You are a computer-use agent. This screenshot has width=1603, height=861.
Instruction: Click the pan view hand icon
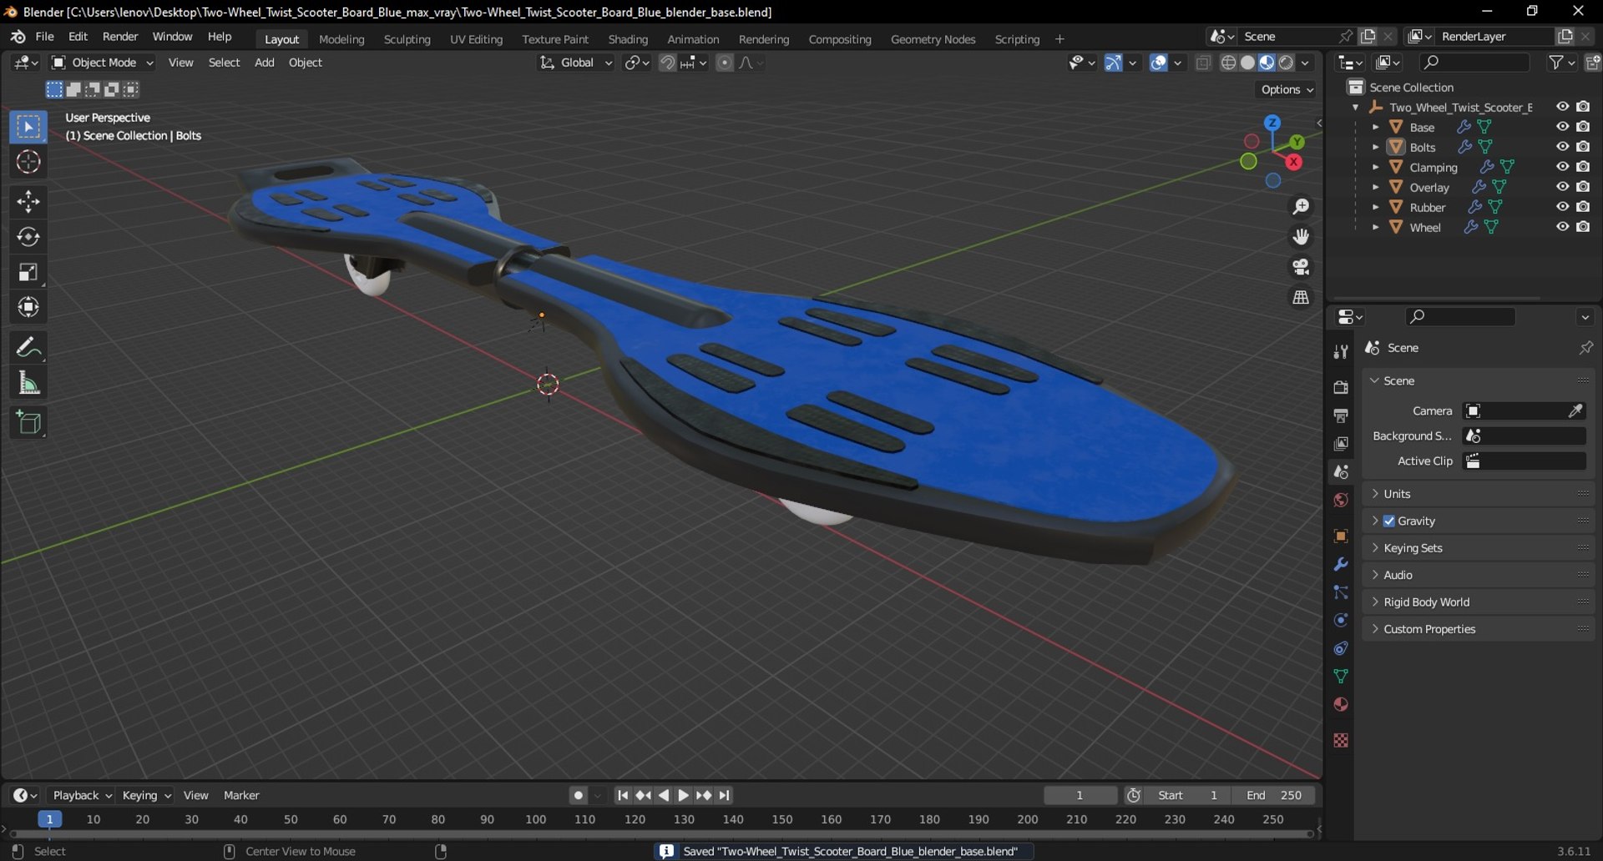click(1301, 237)
